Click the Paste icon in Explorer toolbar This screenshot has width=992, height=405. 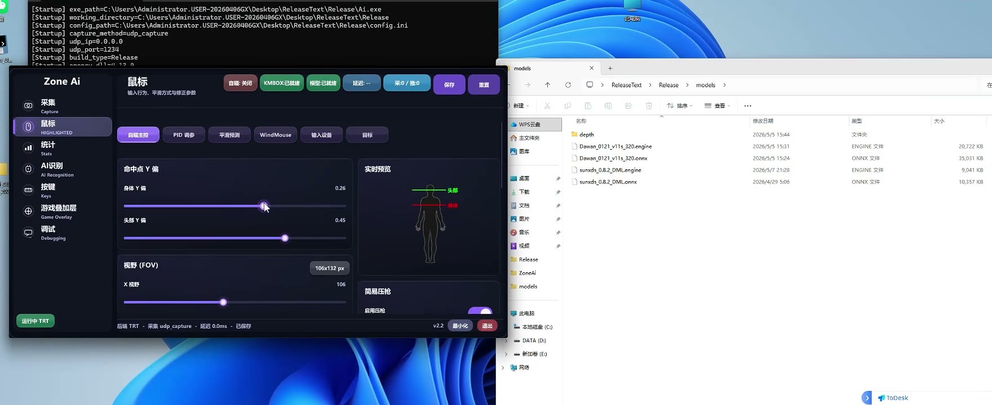(588, 106)
